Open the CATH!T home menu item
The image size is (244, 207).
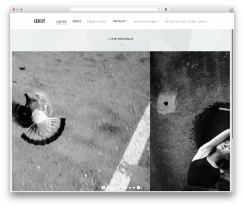click(x=61, y=22)
